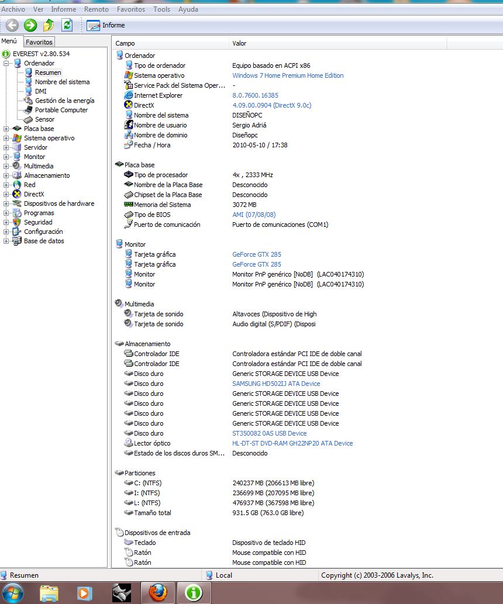Expand the Sistema operativo tree node
This screenshot has width=503, height=604.
click(x=6, y=138)
